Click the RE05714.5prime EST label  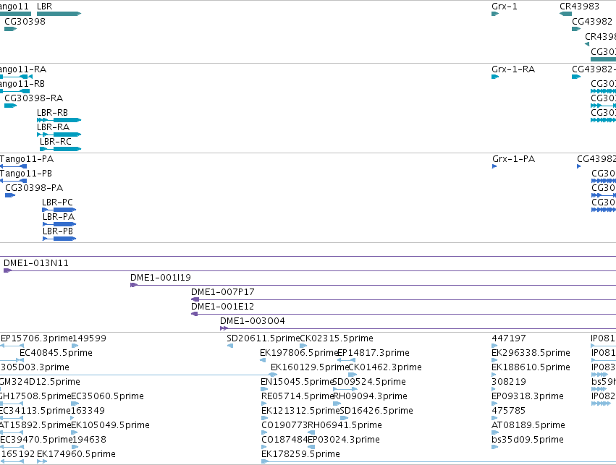(298, 396)
